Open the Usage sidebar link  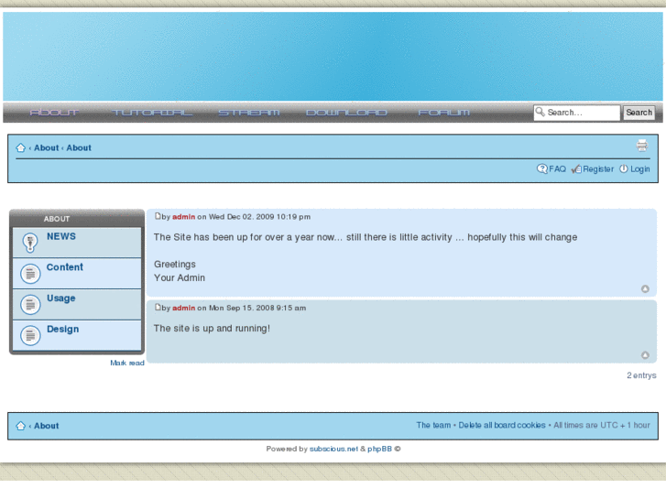coord(61,298)
